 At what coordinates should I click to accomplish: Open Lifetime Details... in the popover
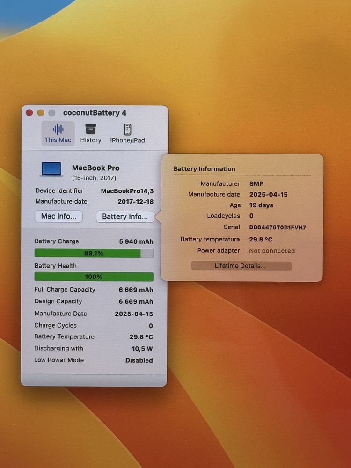tap(241, 266)
